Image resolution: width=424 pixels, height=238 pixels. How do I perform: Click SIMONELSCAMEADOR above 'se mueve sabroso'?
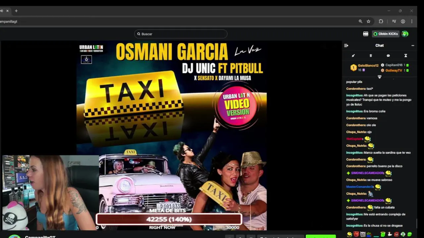point(367,173)
